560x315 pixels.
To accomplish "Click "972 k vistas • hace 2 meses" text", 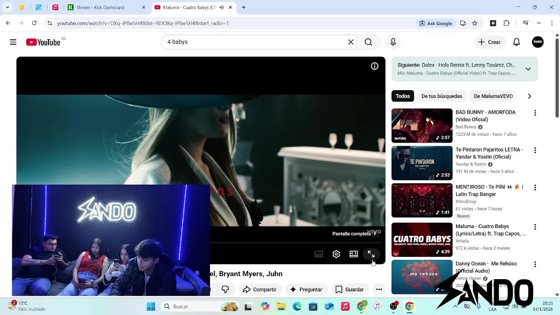I will [483, 248].
